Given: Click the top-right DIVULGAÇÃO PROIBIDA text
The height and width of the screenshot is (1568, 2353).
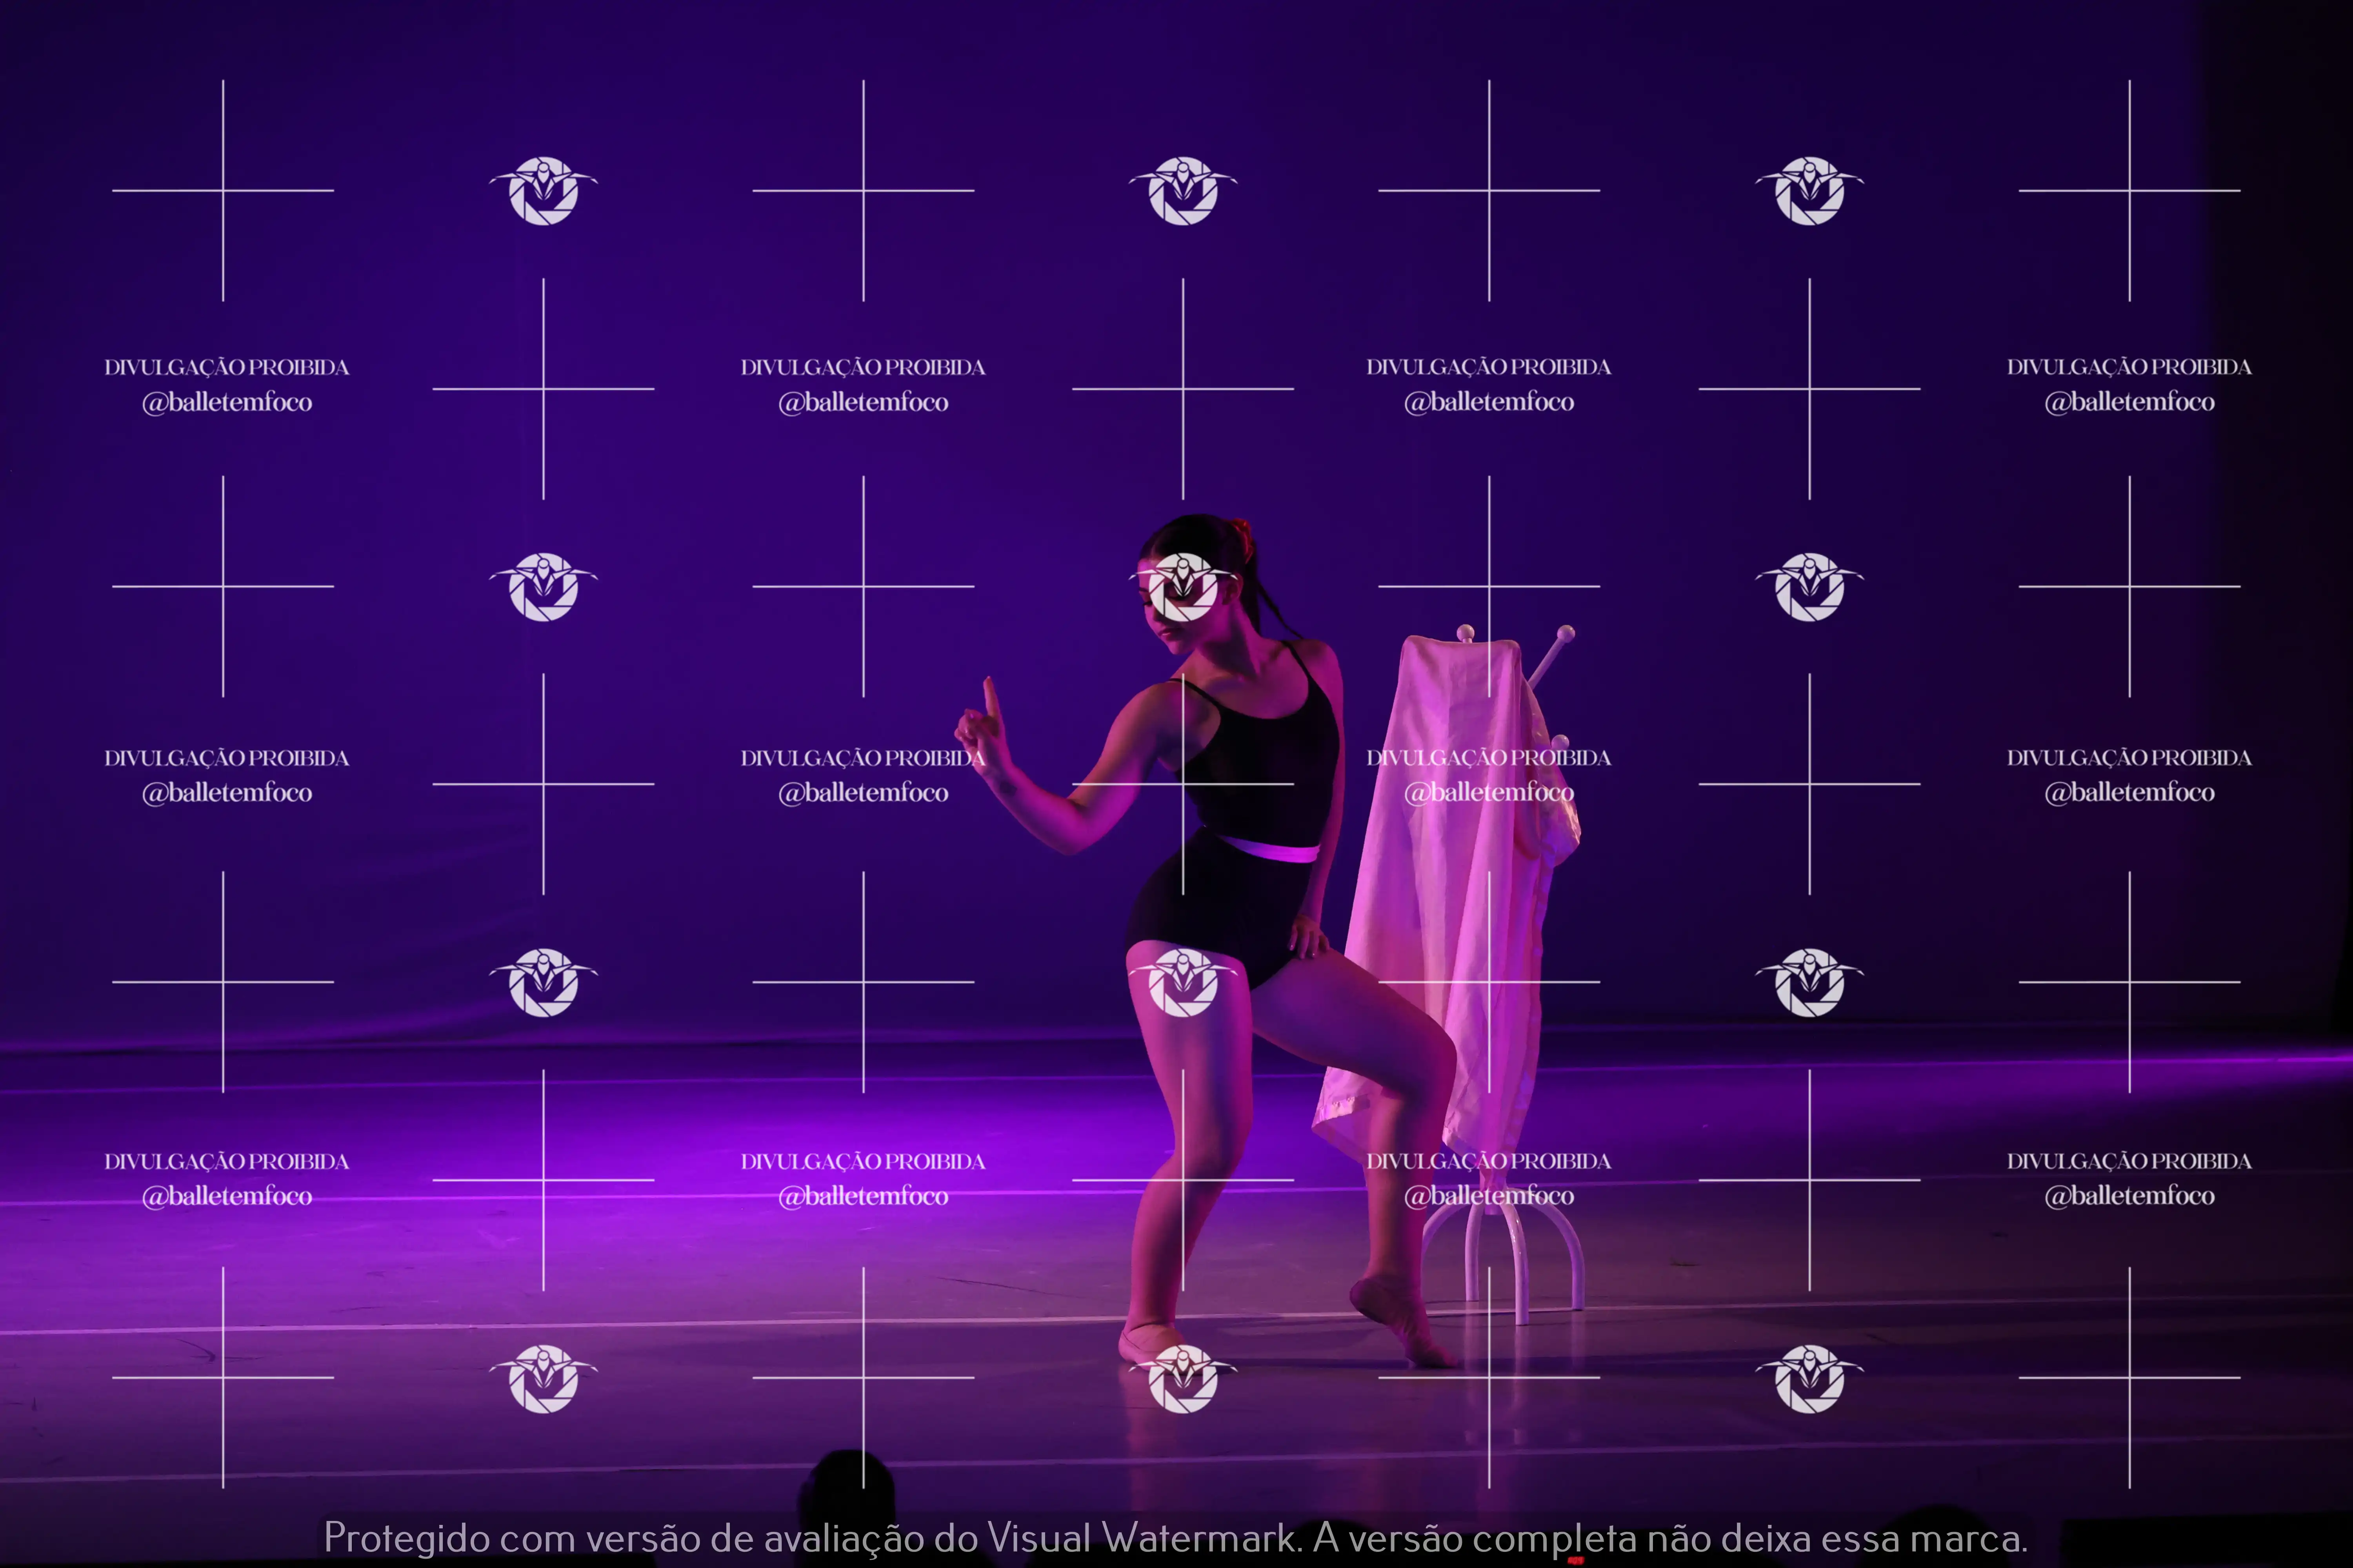Looking at the screenshot, I should coord(2129,367).
